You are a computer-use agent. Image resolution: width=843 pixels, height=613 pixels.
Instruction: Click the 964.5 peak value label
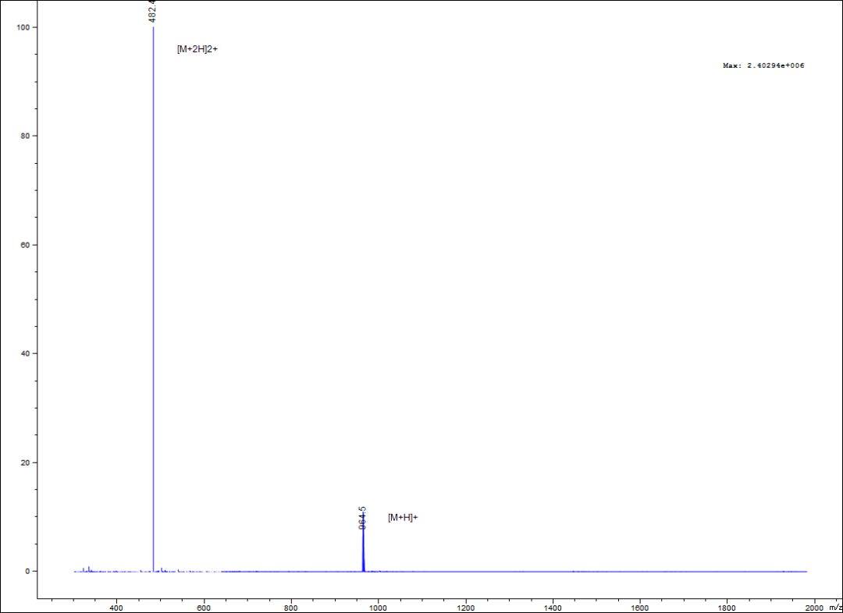click(362, 517)
